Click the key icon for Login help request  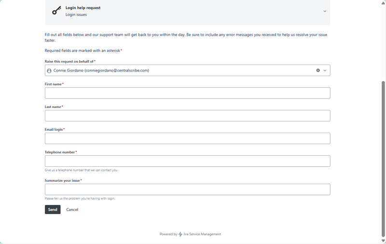(56, 11)
